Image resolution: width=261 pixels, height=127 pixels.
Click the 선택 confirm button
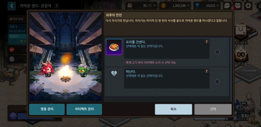pos(213,109)
